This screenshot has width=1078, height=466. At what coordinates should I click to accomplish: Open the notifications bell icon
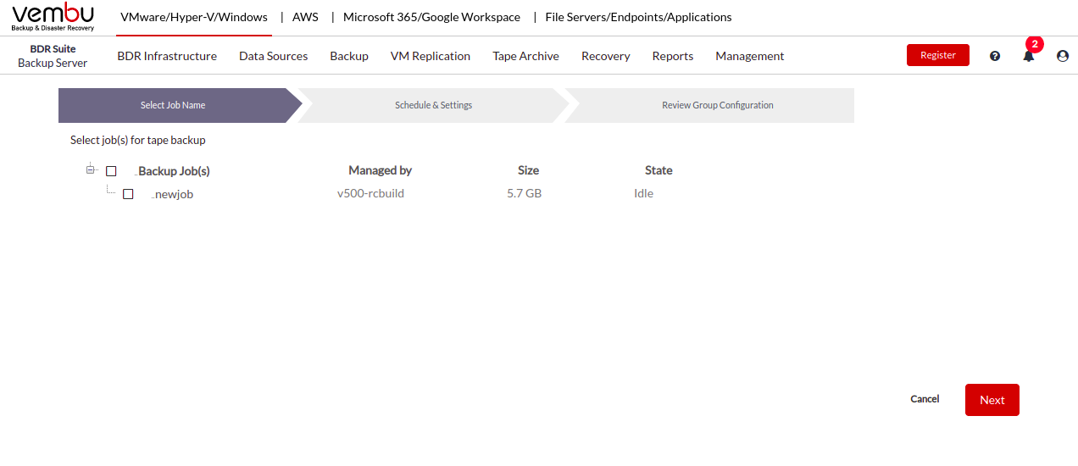[1029, 56]
